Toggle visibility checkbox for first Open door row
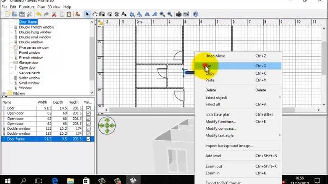This screenshot has height=184, width=328. 88,113
